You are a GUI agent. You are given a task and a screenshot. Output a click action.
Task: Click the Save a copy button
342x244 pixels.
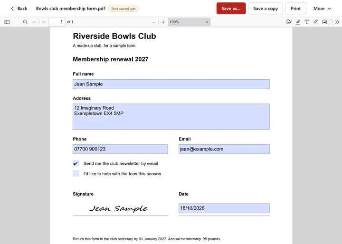click(x=266, y=9)
